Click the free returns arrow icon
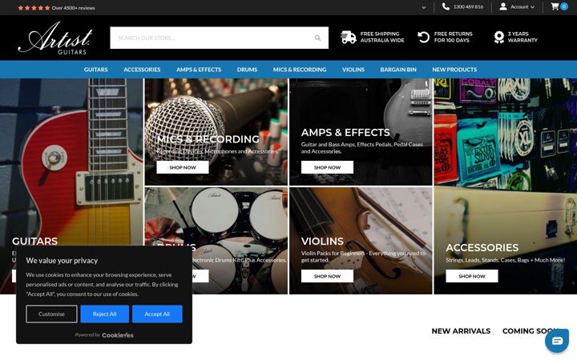The width and height of the screenshot is (577, 360). coord(424,37)
